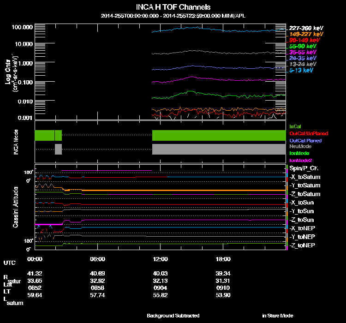Screen dimensions: 346x323
Task: Click the INCA H TOF Channels title
Action: click(173, 7)
